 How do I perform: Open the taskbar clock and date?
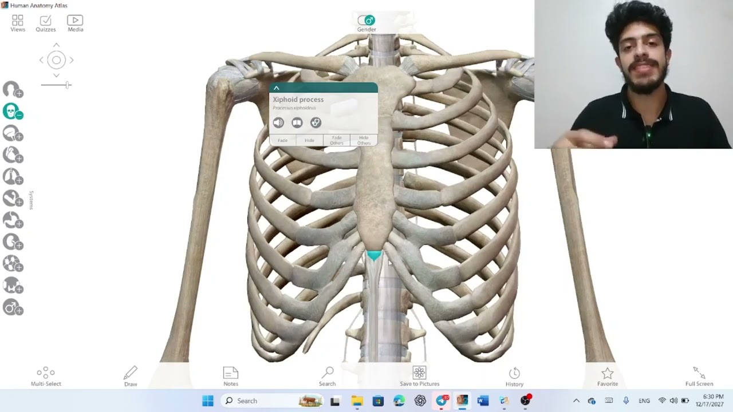coord(710,401)
